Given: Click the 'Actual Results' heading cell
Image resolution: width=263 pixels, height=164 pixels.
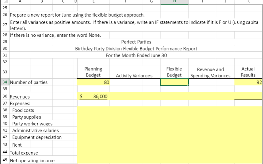Looking at the screenshot, I should [x=248, y=72].
